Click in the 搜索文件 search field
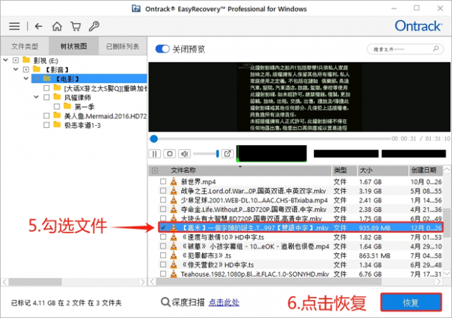 [x=402, y=49]
